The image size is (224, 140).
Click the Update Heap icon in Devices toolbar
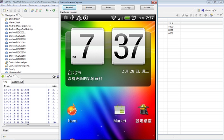[183, 15]
